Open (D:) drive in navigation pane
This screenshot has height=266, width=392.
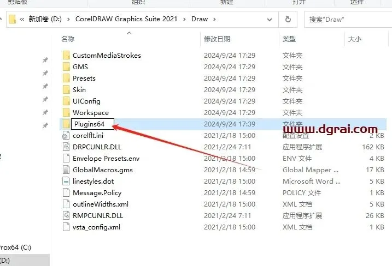click(25, 260)
